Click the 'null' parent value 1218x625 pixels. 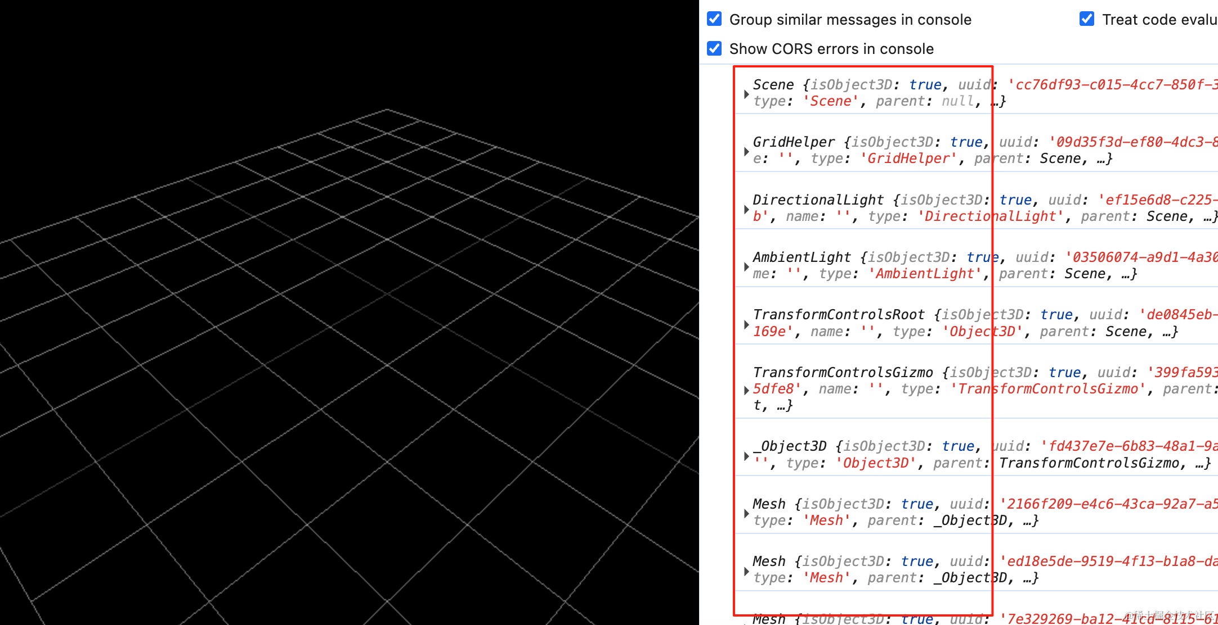pyautogui.click(x=958, y=101)
